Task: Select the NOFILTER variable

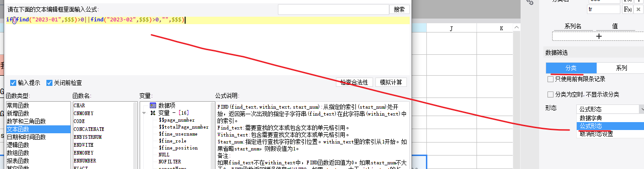Action: [x=169, y=162]
